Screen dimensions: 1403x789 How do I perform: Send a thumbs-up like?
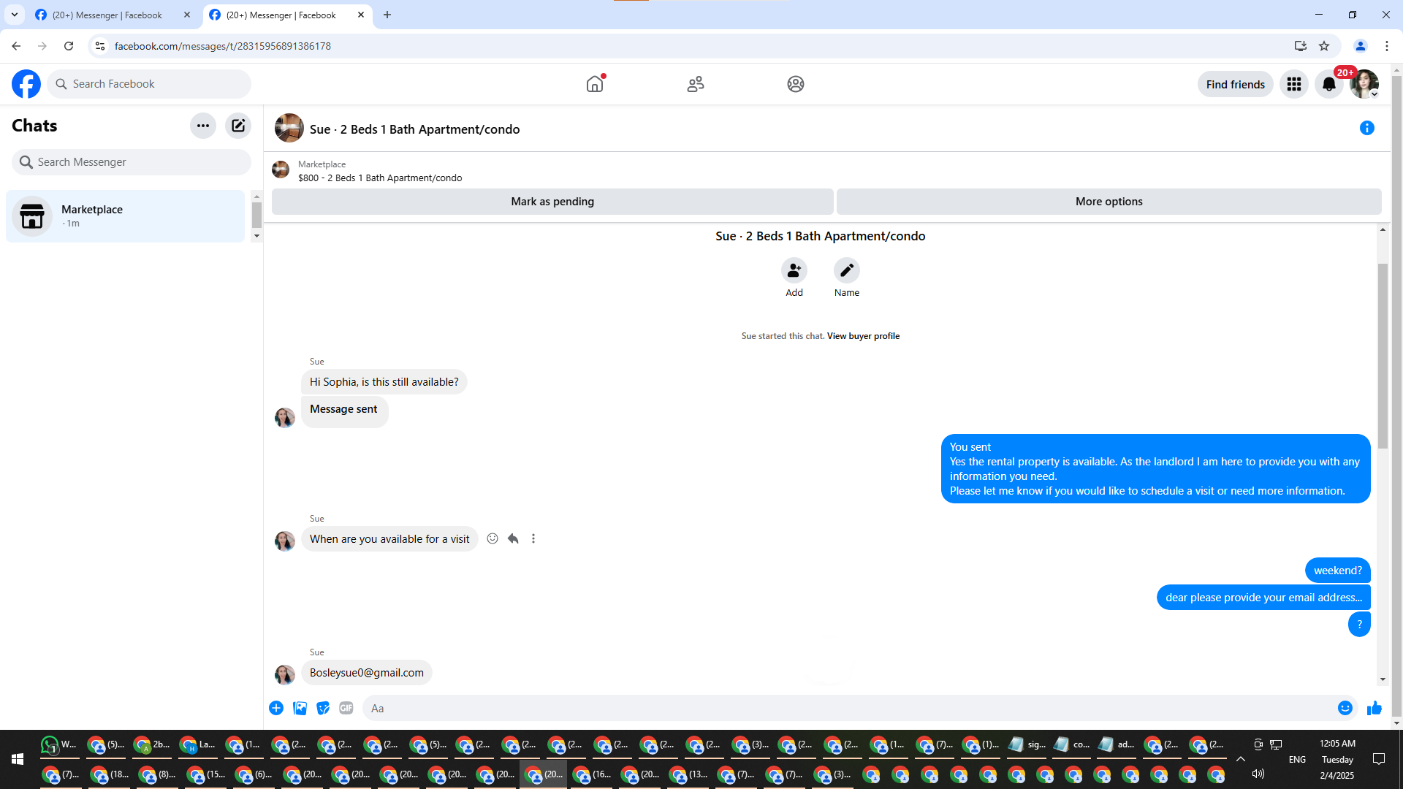click(x=1375, y=708)
